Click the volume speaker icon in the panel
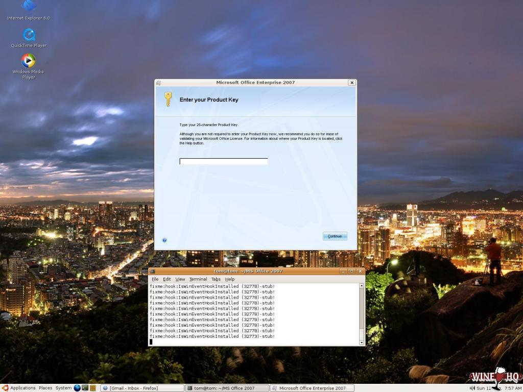Screen dimensions: 523x392 472,388
